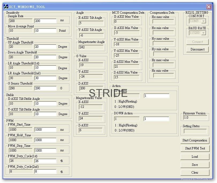The image size is (217, 183).
Task: Focus the editable G Sensor Threshold field
Action: pos(45,88)
